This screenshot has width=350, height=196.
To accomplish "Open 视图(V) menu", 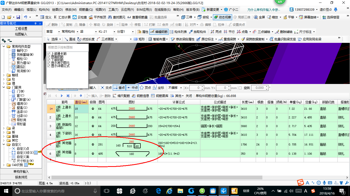I will coord(100,10).
